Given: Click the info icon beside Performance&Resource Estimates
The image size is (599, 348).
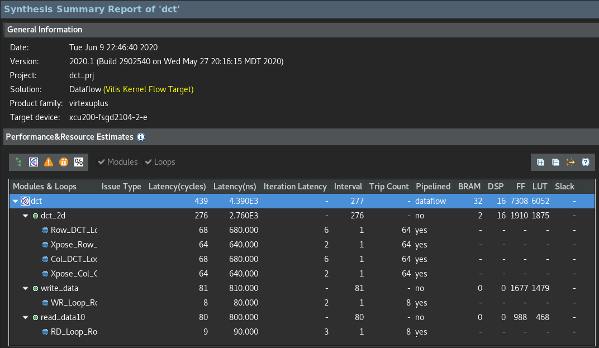Looking at the screenshot, I should pyautogui.click(x=141, y=137).
